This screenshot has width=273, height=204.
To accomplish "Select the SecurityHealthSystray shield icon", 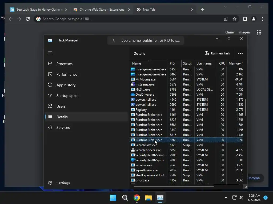I will click(x=133, y=160).
